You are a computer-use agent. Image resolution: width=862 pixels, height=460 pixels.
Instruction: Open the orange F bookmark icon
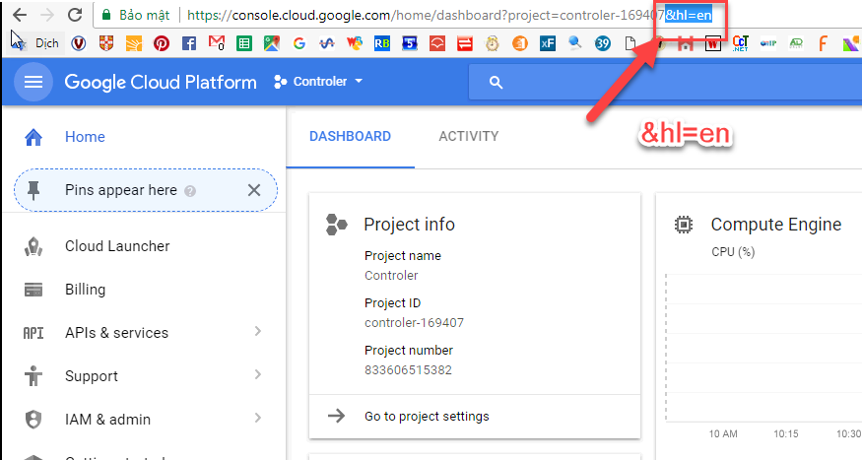pos(823,43)
